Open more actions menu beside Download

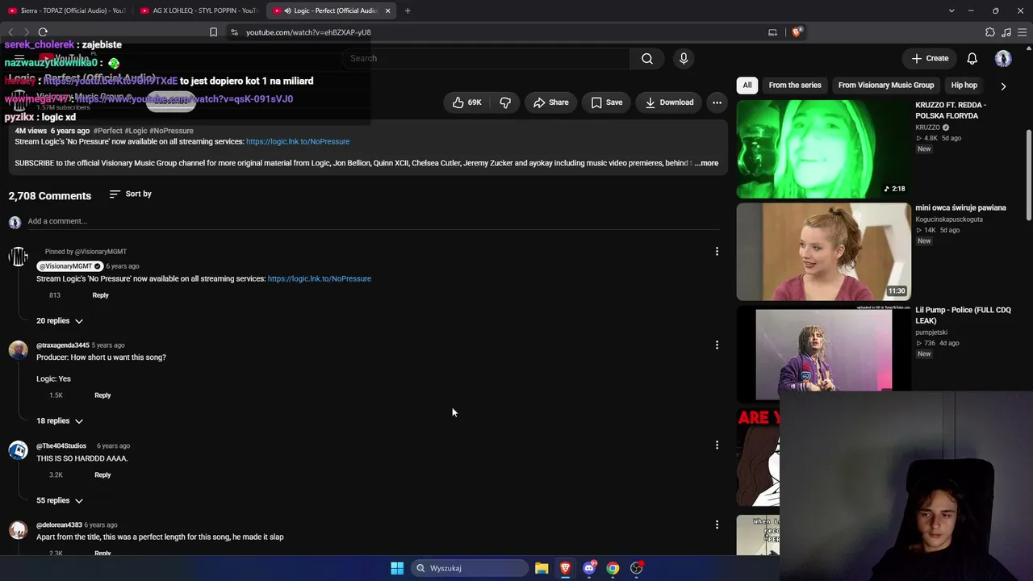point(717,102)
